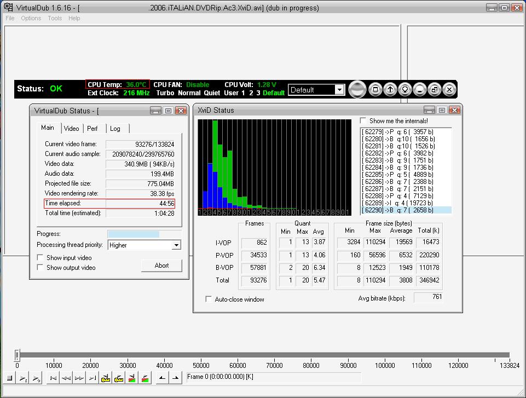The width and height of the screenshot is (526, 398).
Task: Select User profile 3 on CPU widget
Action: 258,93
